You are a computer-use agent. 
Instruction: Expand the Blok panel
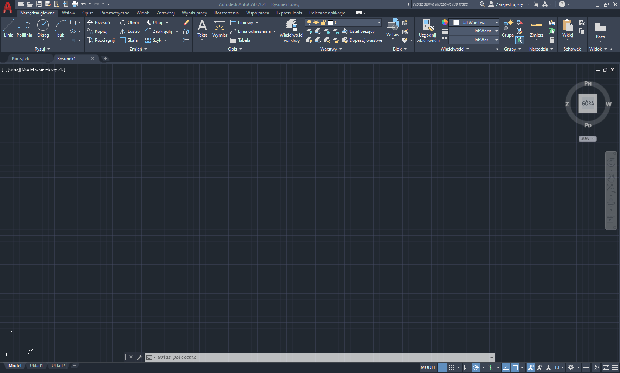pyautogui.click(x=400, y=49)
